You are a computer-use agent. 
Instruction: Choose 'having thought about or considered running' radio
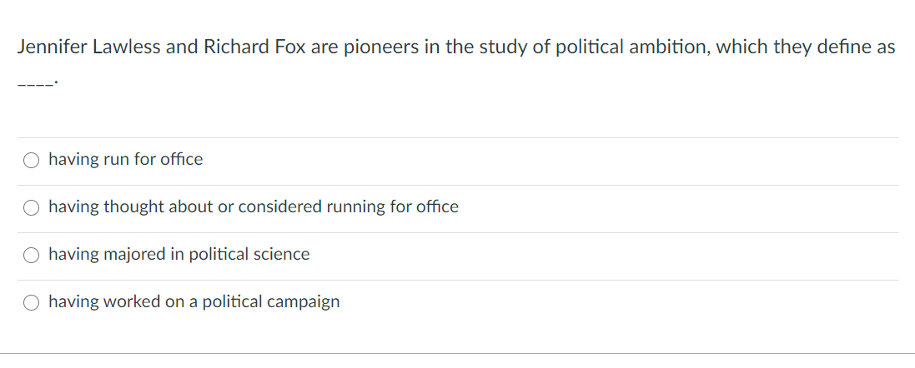(31, 207)
